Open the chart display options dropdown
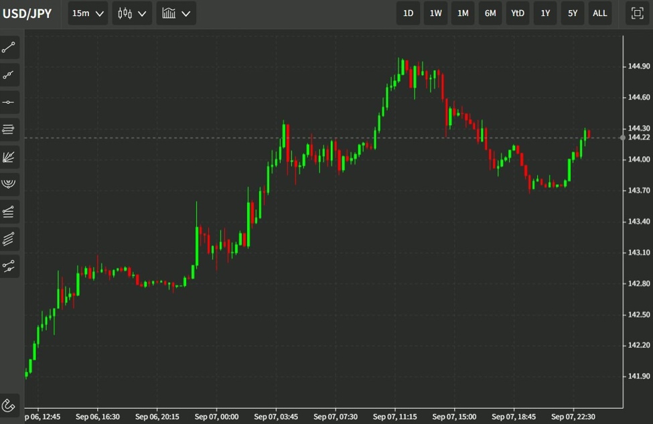The width and height of the screenshot is (653, 424). (175, 13)
